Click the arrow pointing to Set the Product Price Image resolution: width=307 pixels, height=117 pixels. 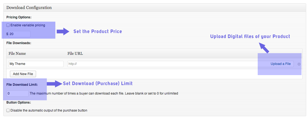[63, 32]
